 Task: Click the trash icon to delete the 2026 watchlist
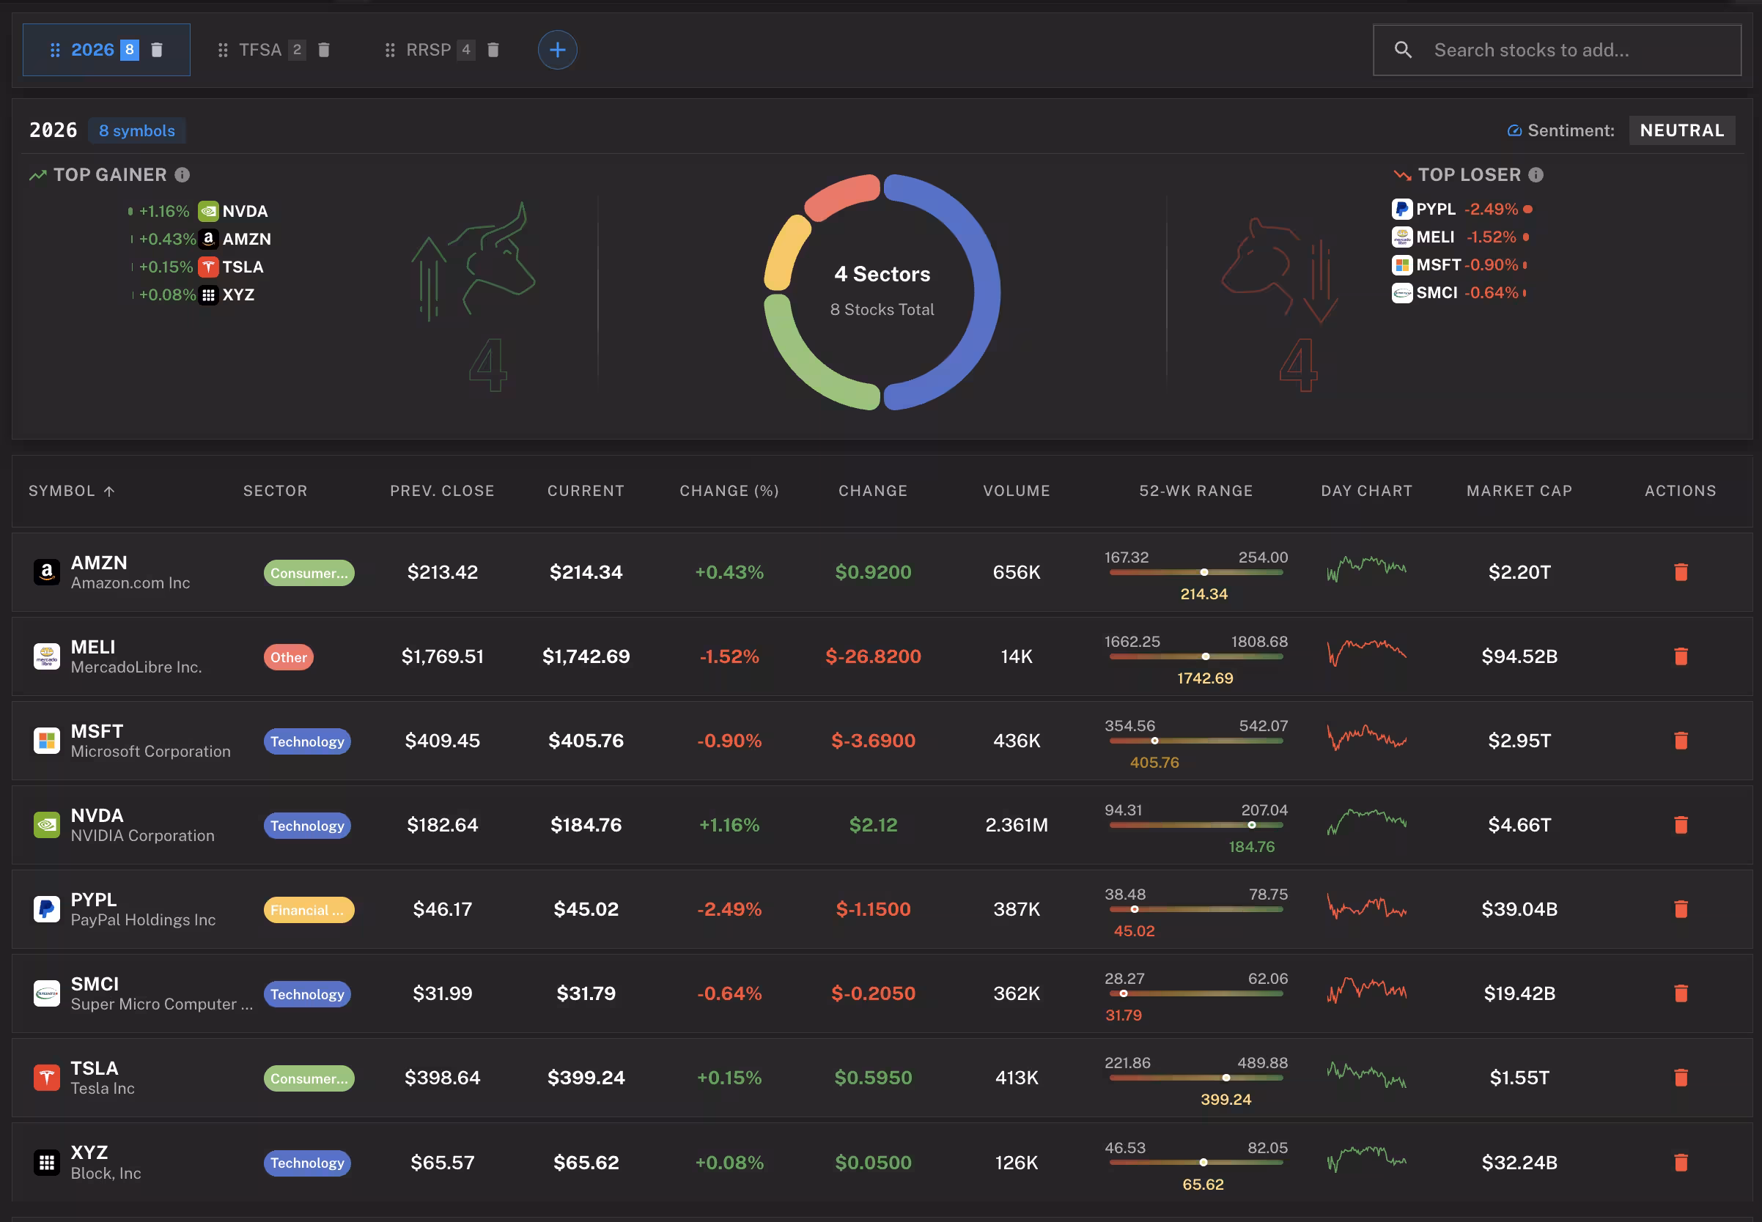coord(157,49)
